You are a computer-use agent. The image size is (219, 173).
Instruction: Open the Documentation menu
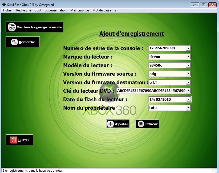click(x=55, y=10)
